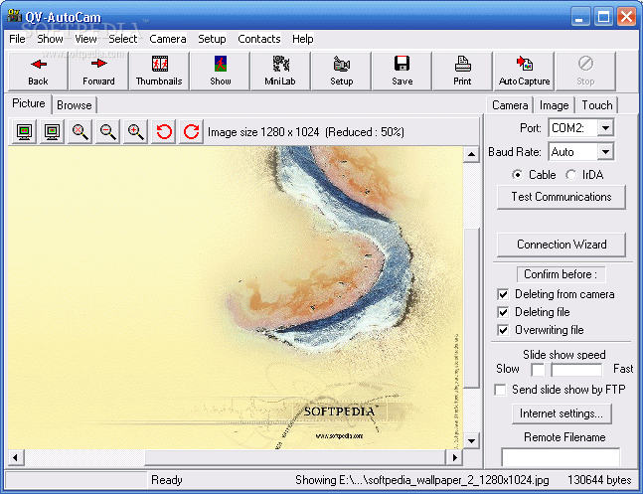Open the View menu
This screenshot has height=494, width=643.
tap(85, 39)
